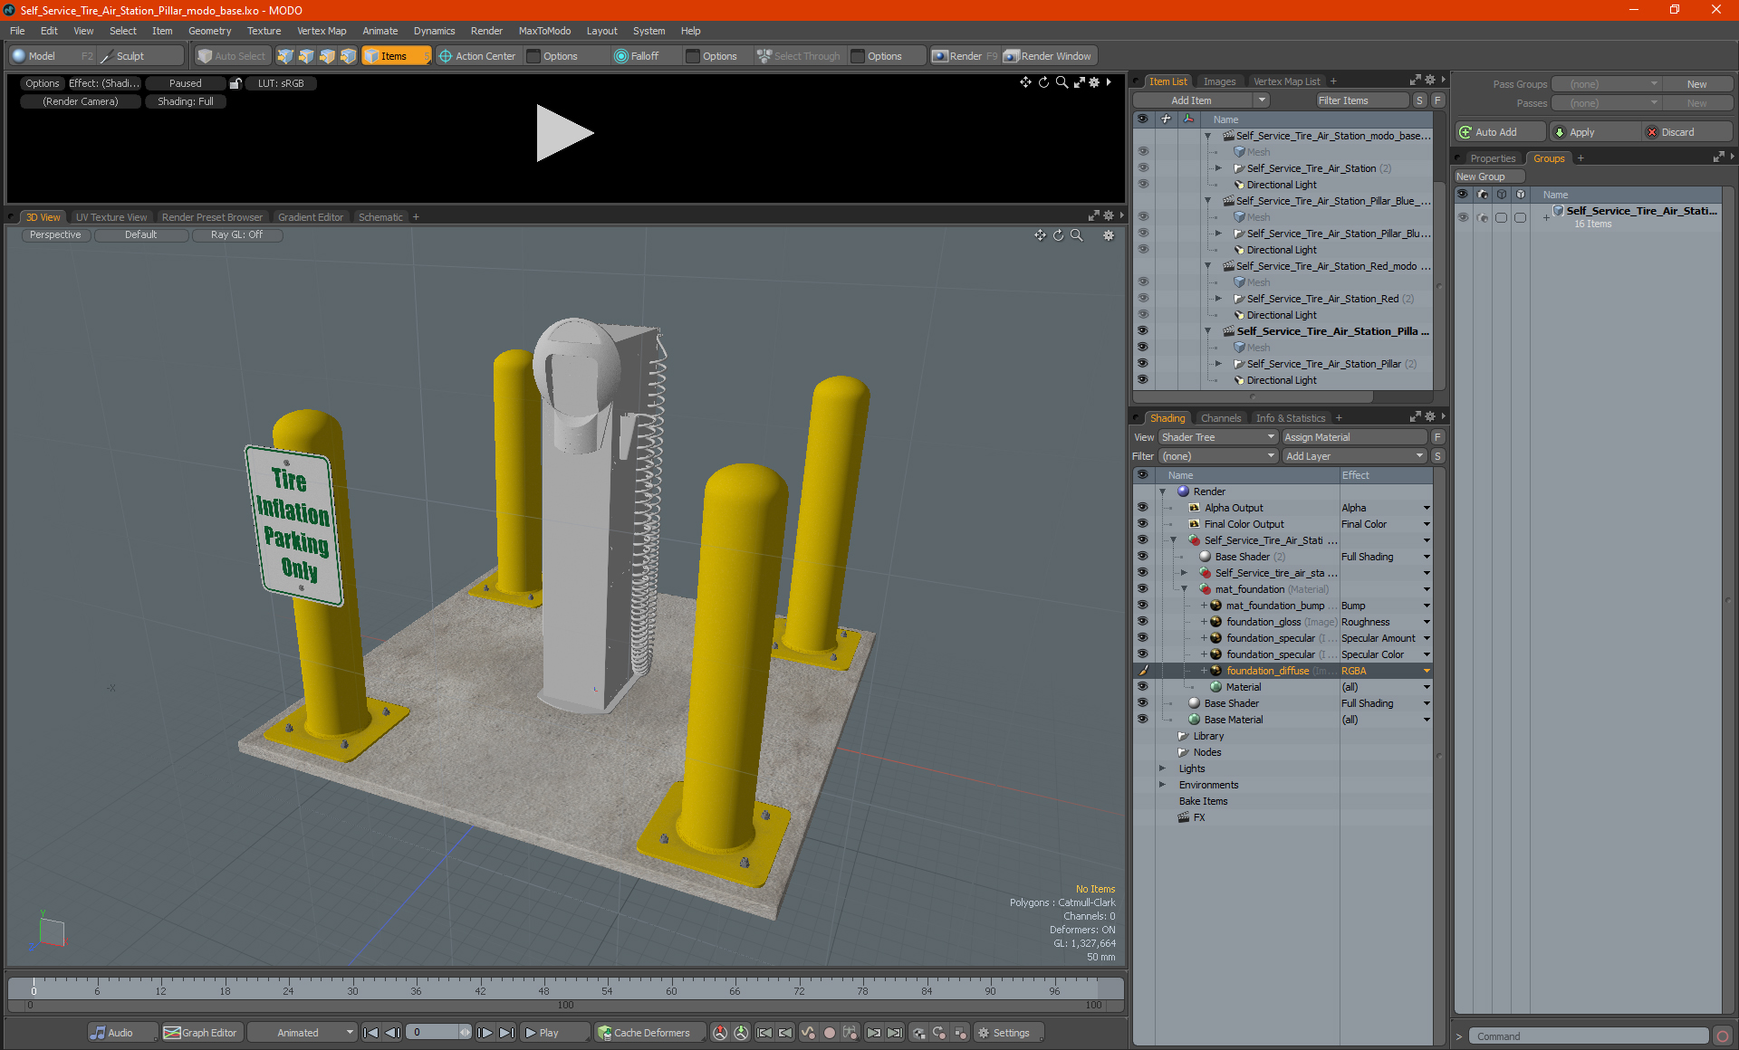
Task: Enable Auto Select mode
Action: (232, 56)
